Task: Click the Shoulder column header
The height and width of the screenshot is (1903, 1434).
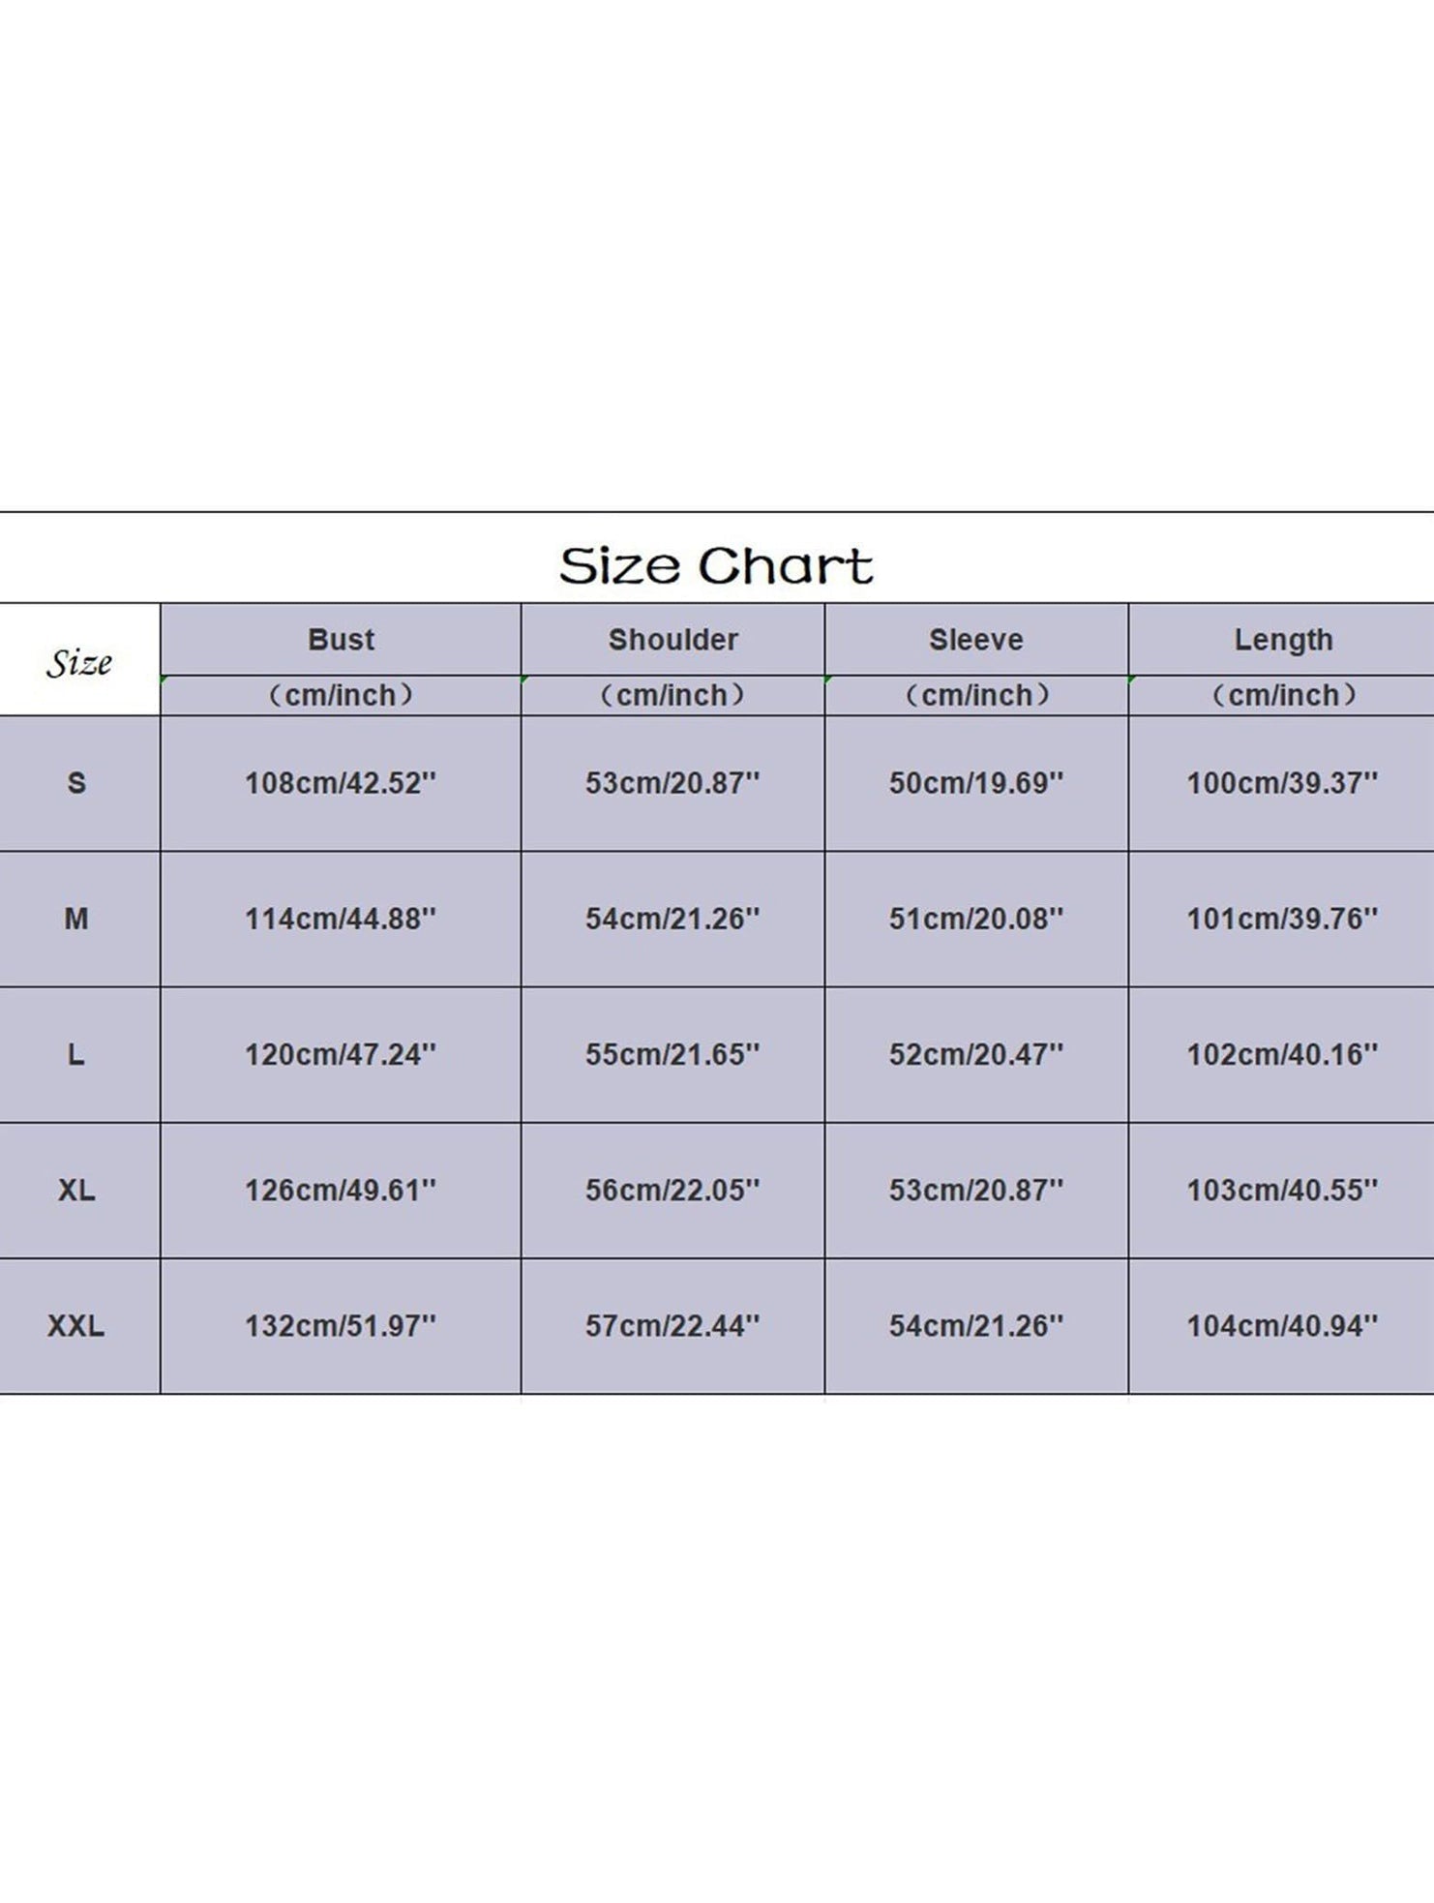Action: (672, 640)
